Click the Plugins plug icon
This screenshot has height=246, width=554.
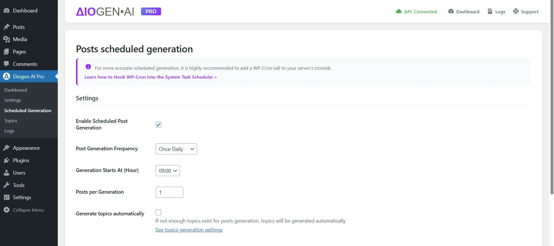point(6,160)
